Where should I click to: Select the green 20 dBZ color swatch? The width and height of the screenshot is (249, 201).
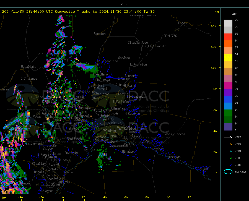tap(228, 113)
